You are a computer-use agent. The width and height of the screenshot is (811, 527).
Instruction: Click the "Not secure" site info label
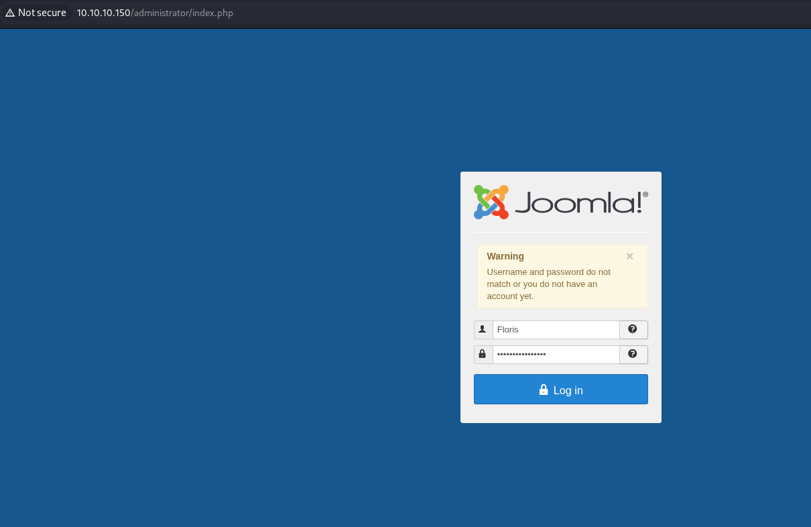coord(42,13)
